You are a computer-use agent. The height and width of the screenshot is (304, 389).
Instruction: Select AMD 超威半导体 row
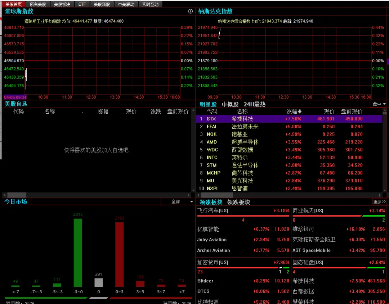(289, 142)
